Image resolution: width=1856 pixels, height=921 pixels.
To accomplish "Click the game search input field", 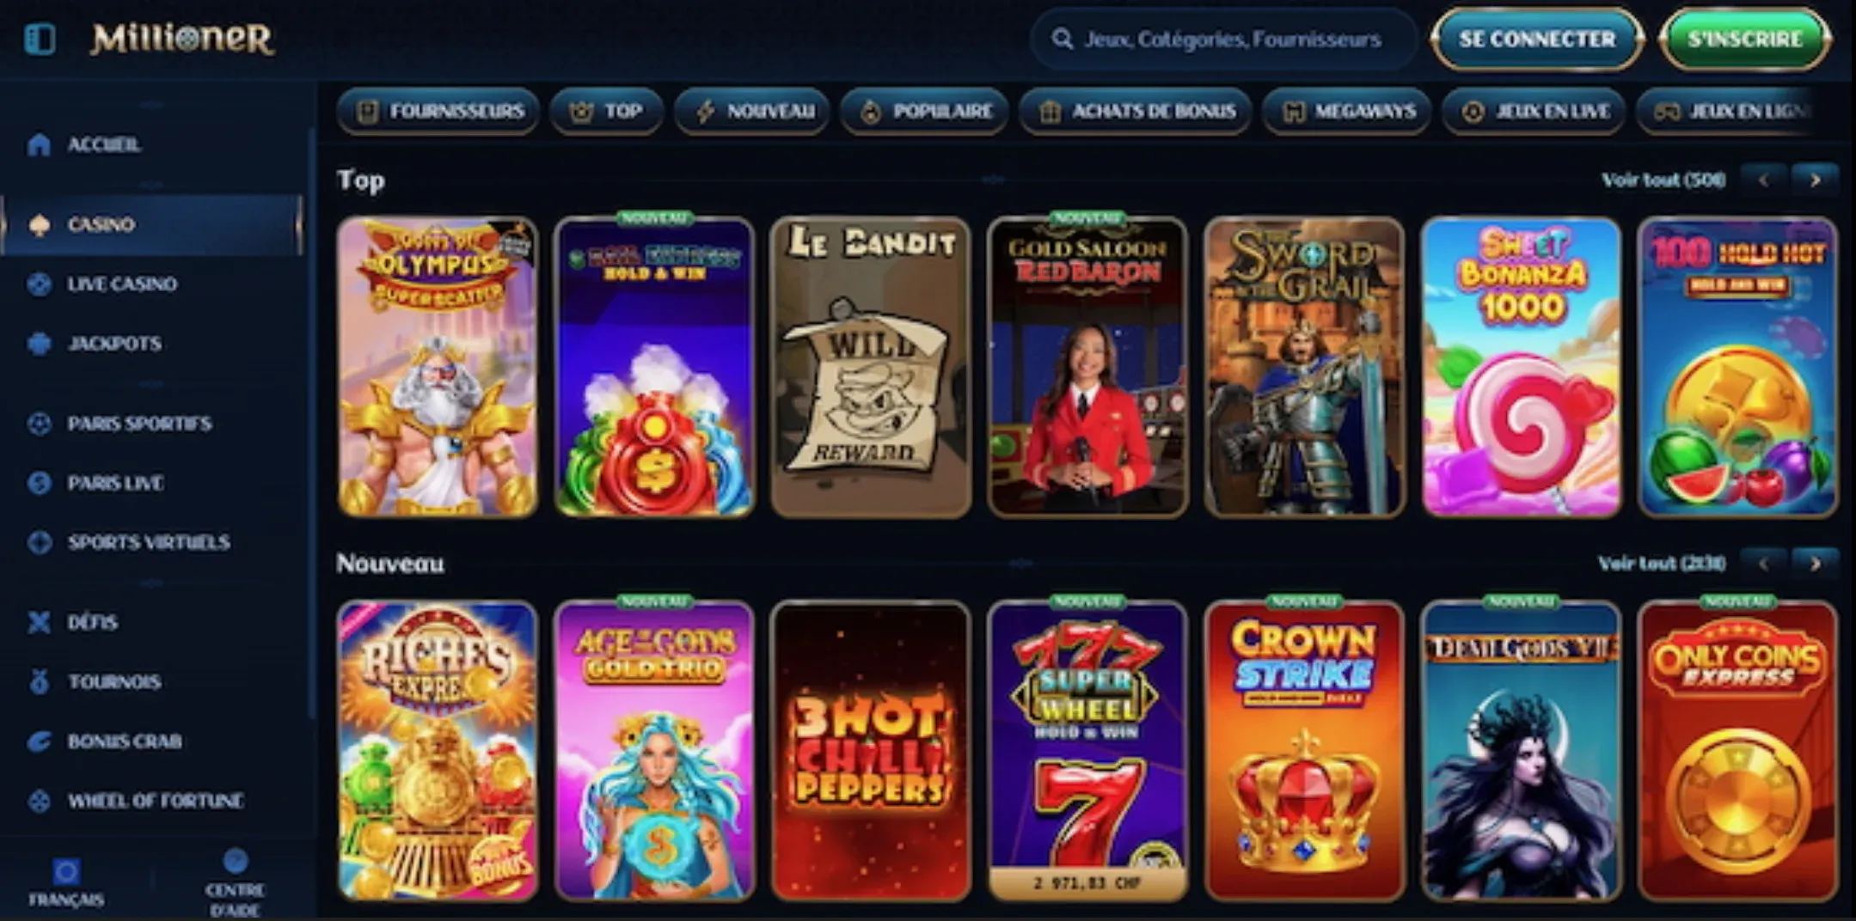I will tap(1223, 40).
